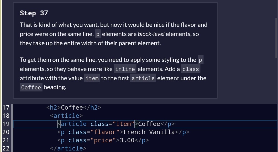Click the 'inline' code token in the instructions
Screen dimensions: 278x152
(x=125, y=69)
